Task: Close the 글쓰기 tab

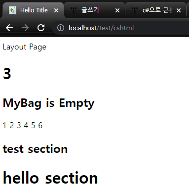Action: tap(117, 10)
